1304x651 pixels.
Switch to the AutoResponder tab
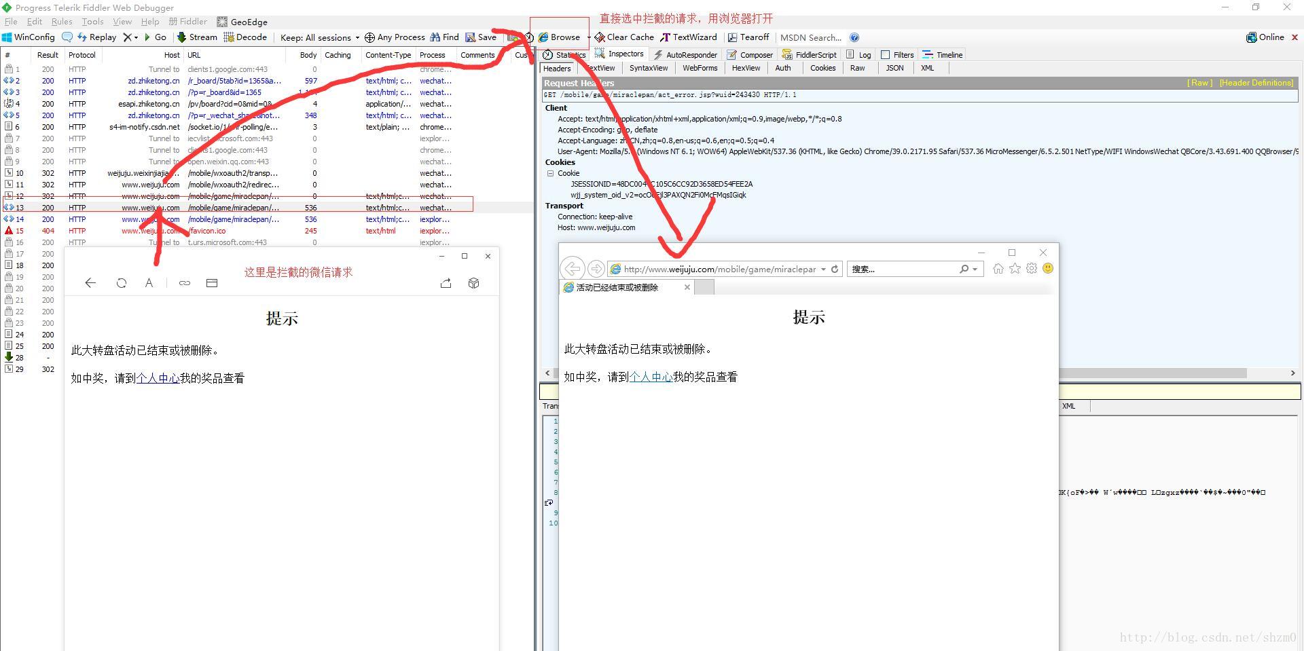(685, 55)
